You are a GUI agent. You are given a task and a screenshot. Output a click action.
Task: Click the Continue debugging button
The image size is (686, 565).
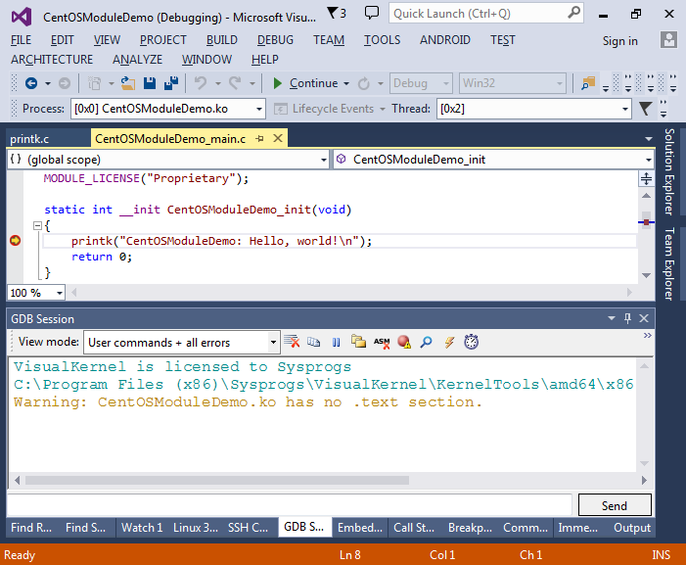(x=305, y=83)
